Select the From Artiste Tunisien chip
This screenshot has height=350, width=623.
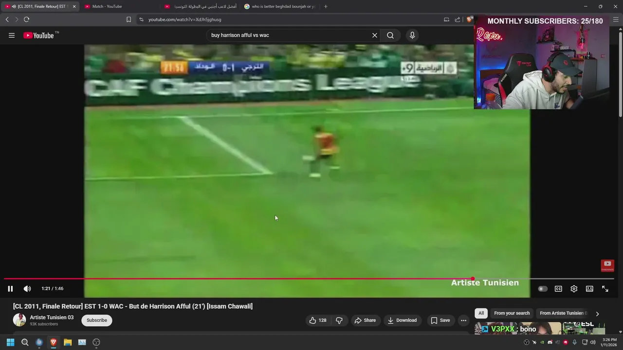tap(563, 314)
